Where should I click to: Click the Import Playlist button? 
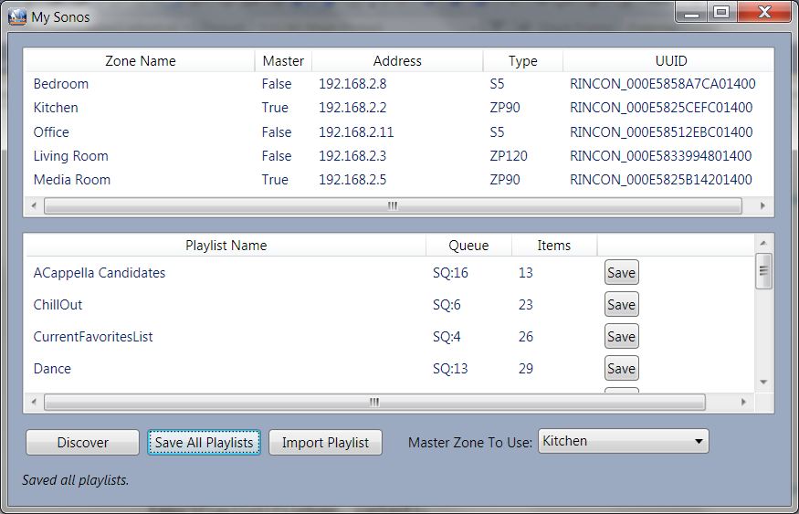[x=325, y=442]
